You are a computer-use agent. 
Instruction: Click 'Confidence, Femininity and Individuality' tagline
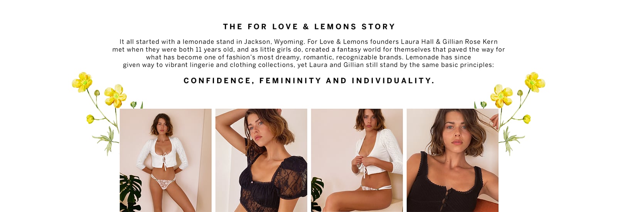(309, 81)
